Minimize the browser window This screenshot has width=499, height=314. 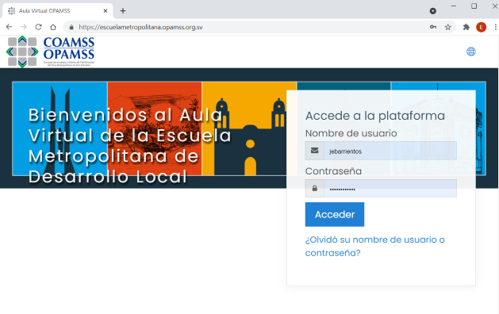click(x=454, y=6)
